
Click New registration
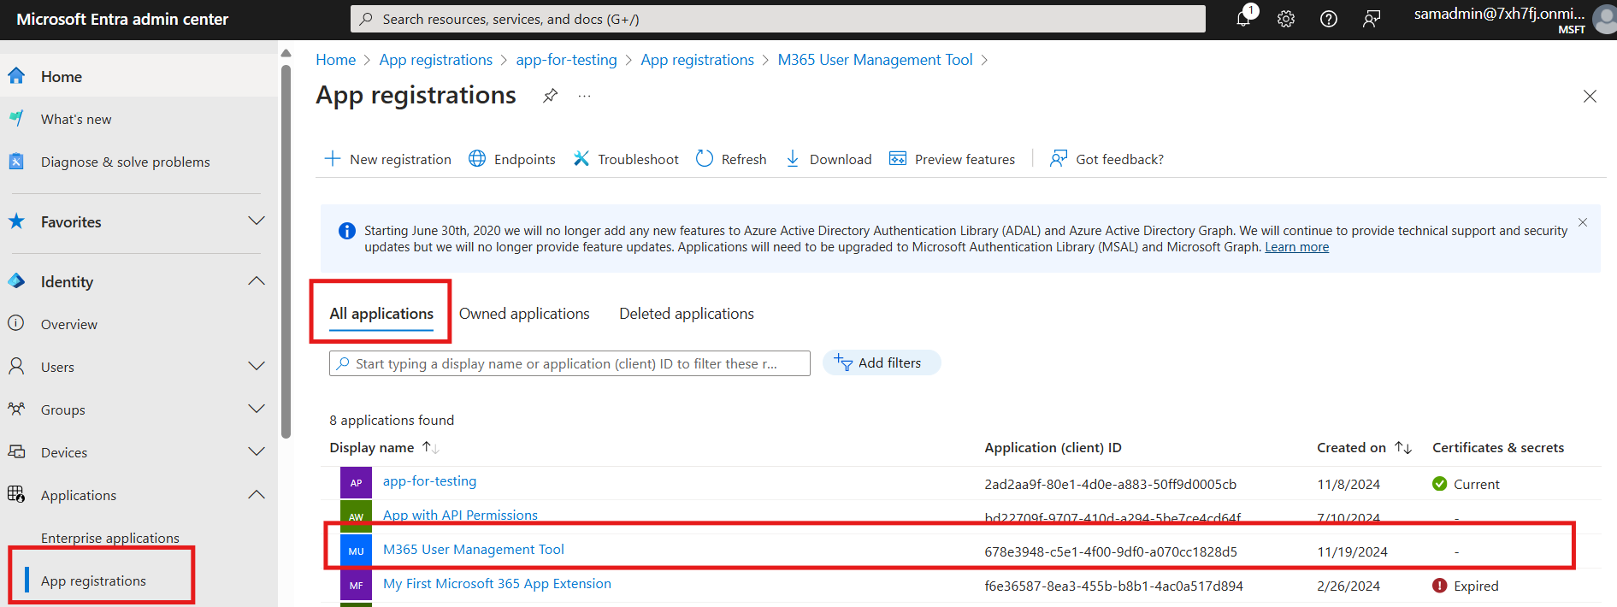[x=388, y=159]
